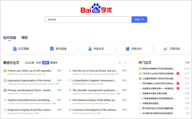Click red hot tag next to 拍卖理论 paper
The height and width of the screenshot is (119, 192).
(x=178, y=88)
